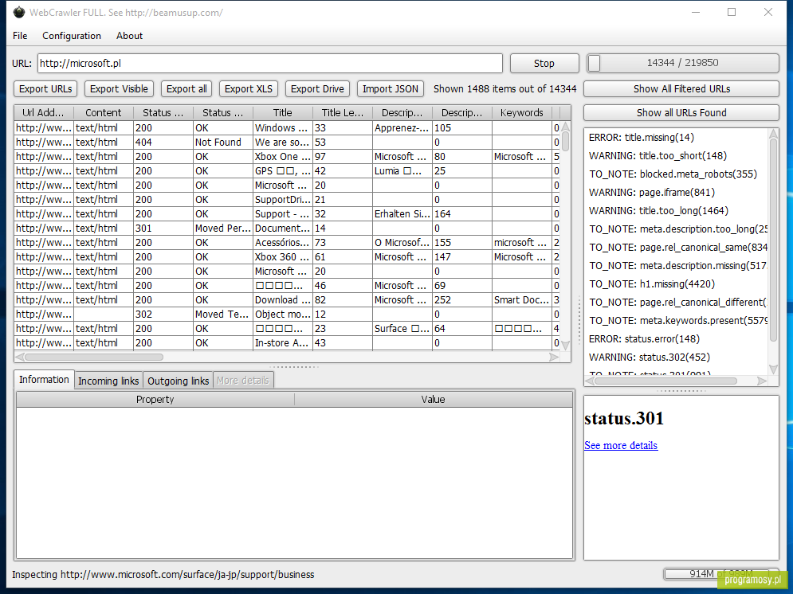The height and width of the screenshot is (594, 793).
Task: Switch to the Incoming links tab
Action: pos(108,381)
